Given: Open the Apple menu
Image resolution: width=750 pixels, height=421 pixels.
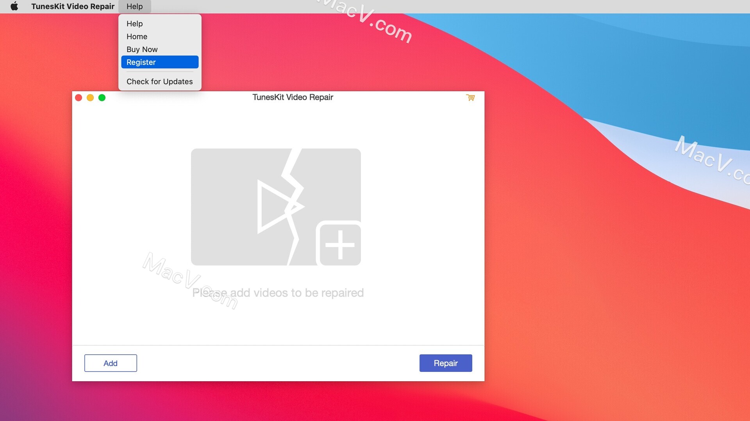Looking at the screenshot, I should pyautogui.click(x=14, y=6).
